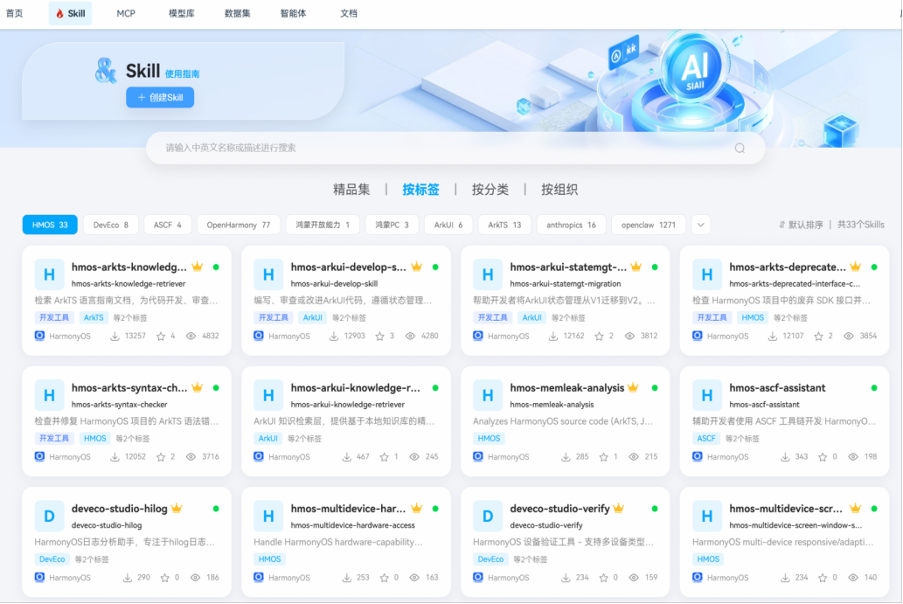Click the HarmonyOS org icon on deveco-studio-verify card
The height and width of the screenshot is (604, 903).
[x=478, y=578]
